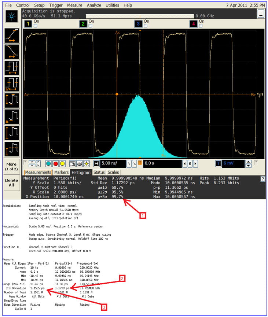Click the 6 mV trigger level field
This screenshot has height=317, width=268.
coord(233,163)
